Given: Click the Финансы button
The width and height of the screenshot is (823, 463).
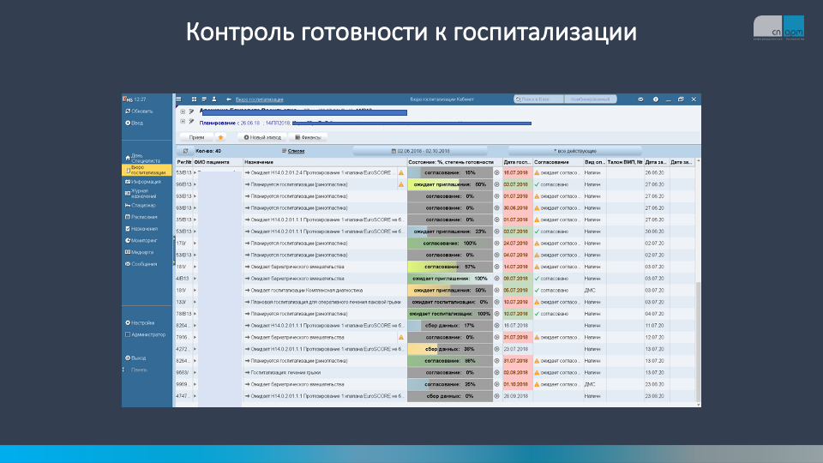Looking at the screenshot, I should coord(308,137).
